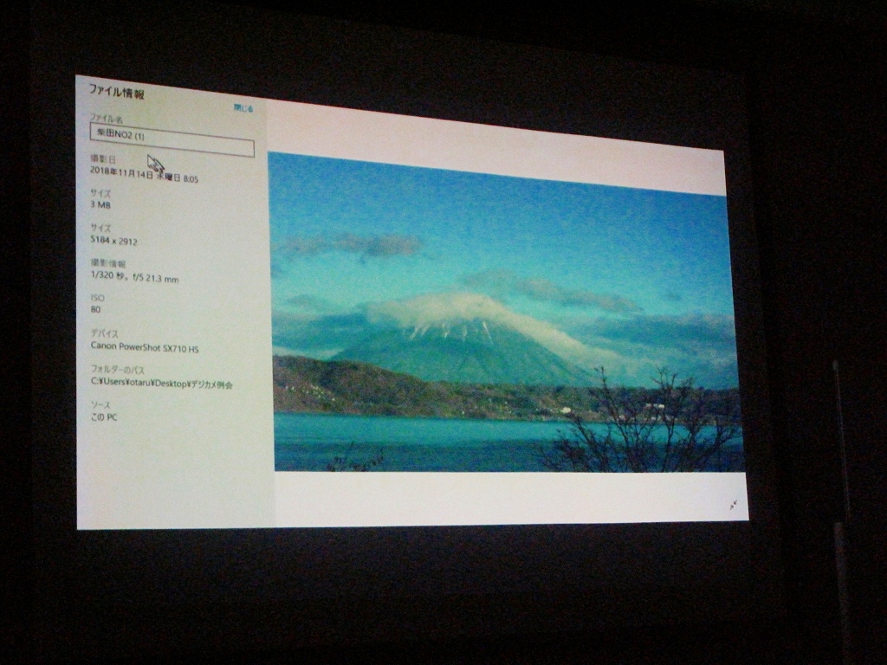The image size is (887, 665).
Task: Select the ファイル情報 panel heading
Action: point(117,93)
